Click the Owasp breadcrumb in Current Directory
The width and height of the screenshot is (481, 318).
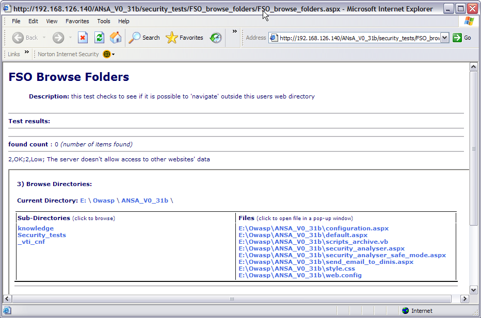(103, 200)
